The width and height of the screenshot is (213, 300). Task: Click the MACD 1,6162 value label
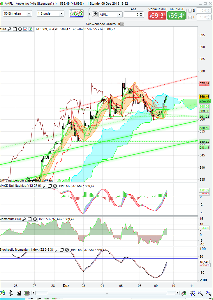[205, 190]
